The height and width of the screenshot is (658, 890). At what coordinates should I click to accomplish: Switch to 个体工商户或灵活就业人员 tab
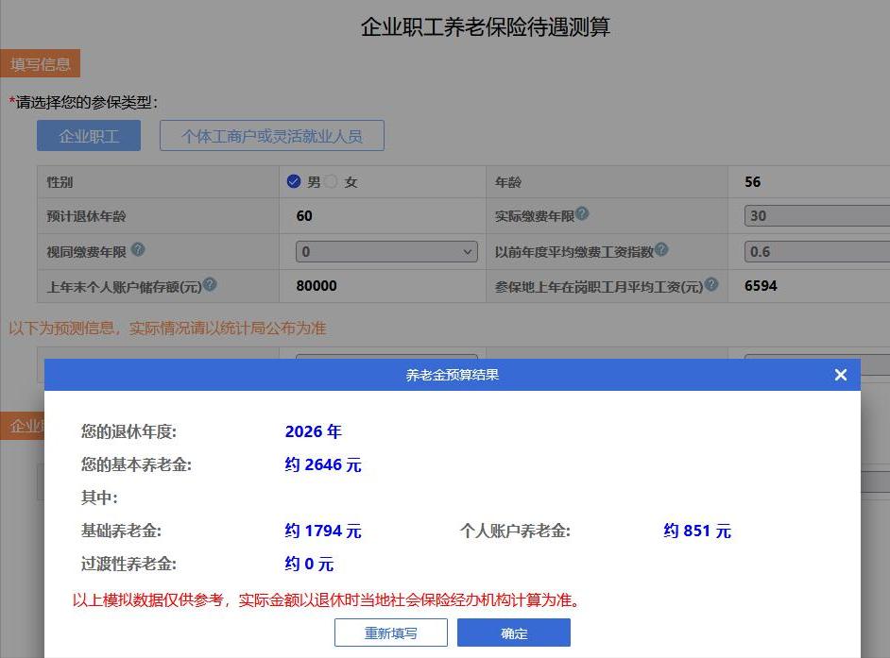[275, 135]
